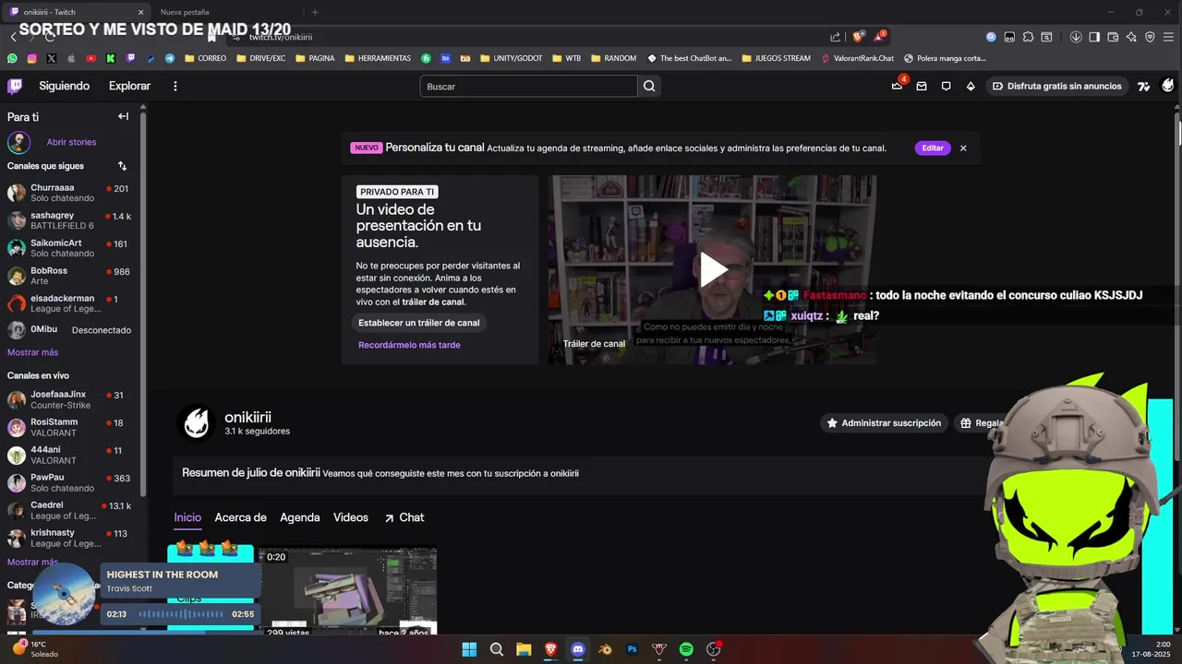1182x664 pixels.
Task: Play the Tráiler de canal video
Action: click(x=712, y=269)
